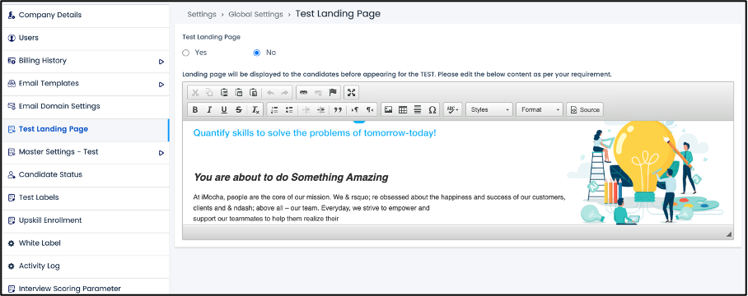Open Activity Log in sidebar
748x296 pixels.
(85, 266)
